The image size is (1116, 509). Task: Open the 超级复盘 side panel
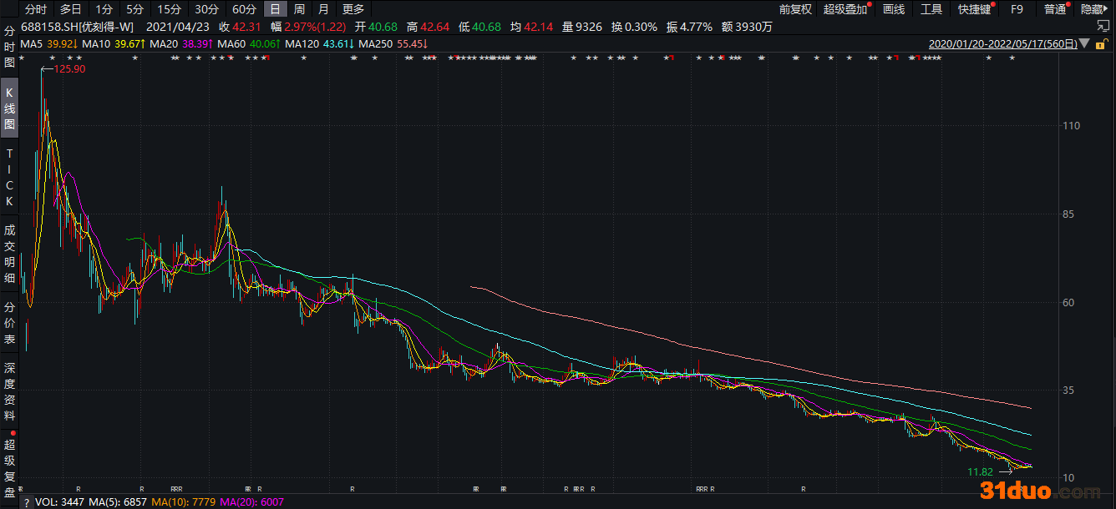10,467
